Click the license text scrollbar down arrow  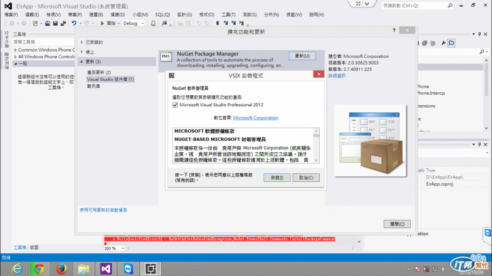(x=316, y=160)
